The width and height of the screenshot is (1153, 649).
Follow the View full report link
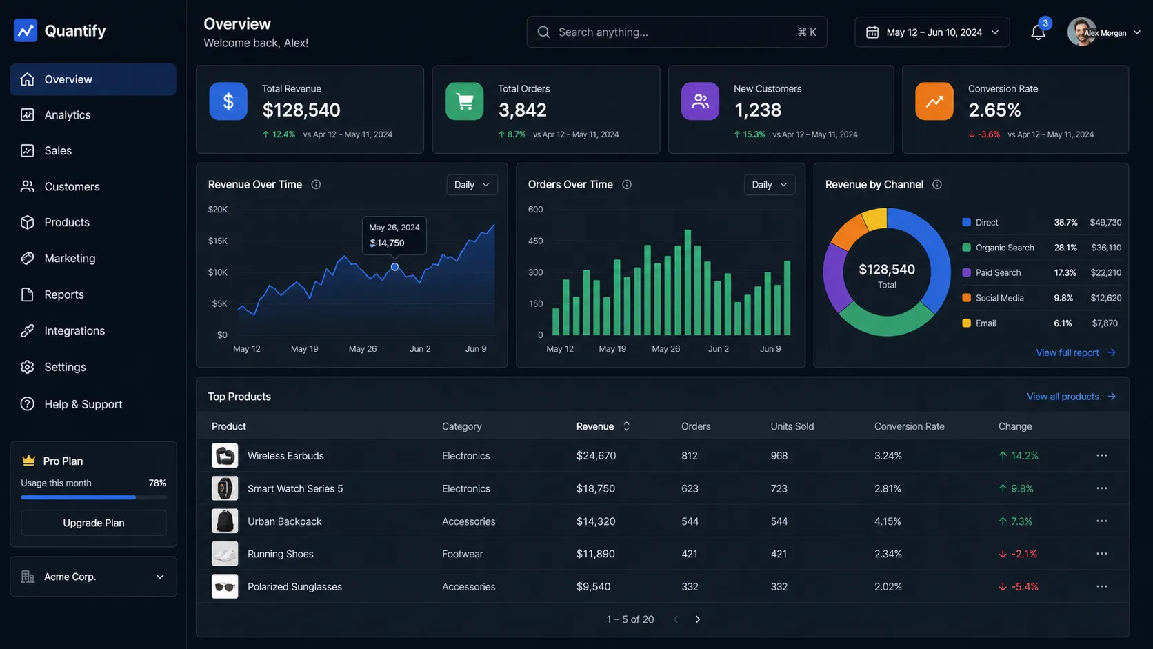[x=1075, y=352]
